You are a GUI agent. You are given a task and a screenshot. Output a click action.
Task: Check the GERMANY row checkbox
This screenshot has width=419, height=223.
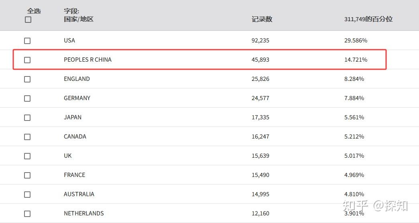coord(27,98)
